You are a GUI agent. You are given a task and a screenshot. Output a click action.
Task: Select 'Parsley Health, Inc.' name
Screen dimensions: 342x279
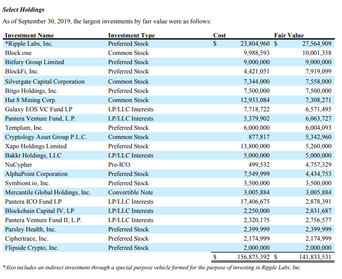[31, 229]
